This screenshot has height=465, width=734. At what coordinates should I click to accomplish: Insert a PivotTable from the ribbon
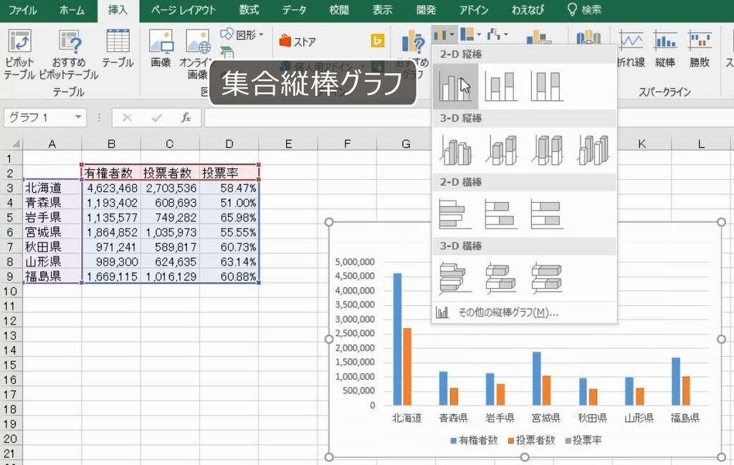point(19,54)
